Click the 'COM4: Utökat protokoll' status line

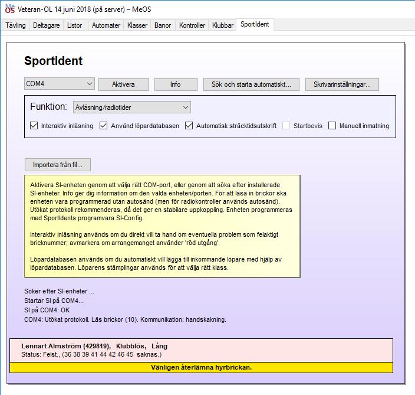coord(125,319)
